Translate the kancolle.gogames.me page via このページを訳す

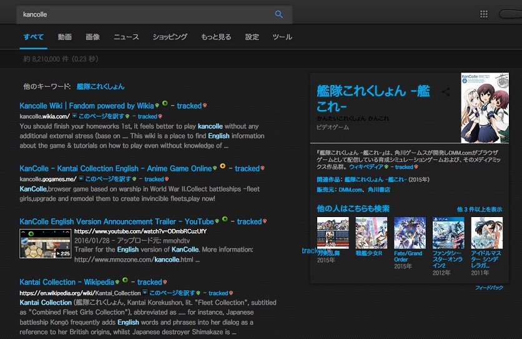coord(108,179)
